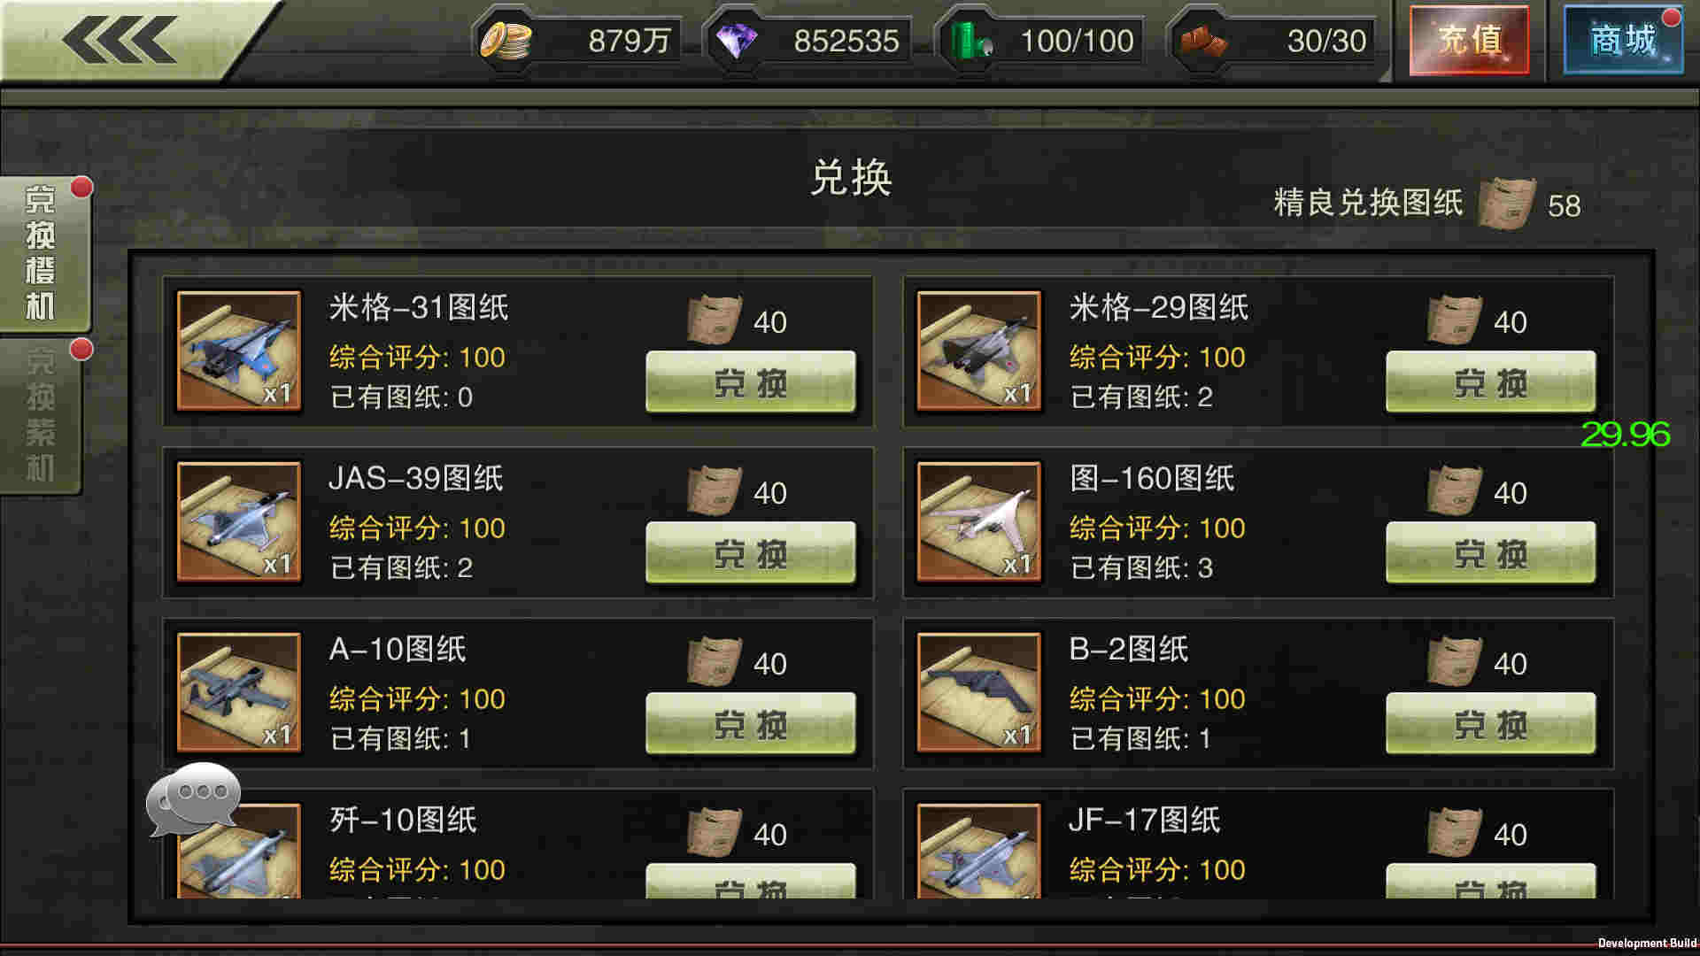Screen dimensions: 1700x956
Task: Click the 图-160 bomber thumbnail
Action: (x=979, y=521)
